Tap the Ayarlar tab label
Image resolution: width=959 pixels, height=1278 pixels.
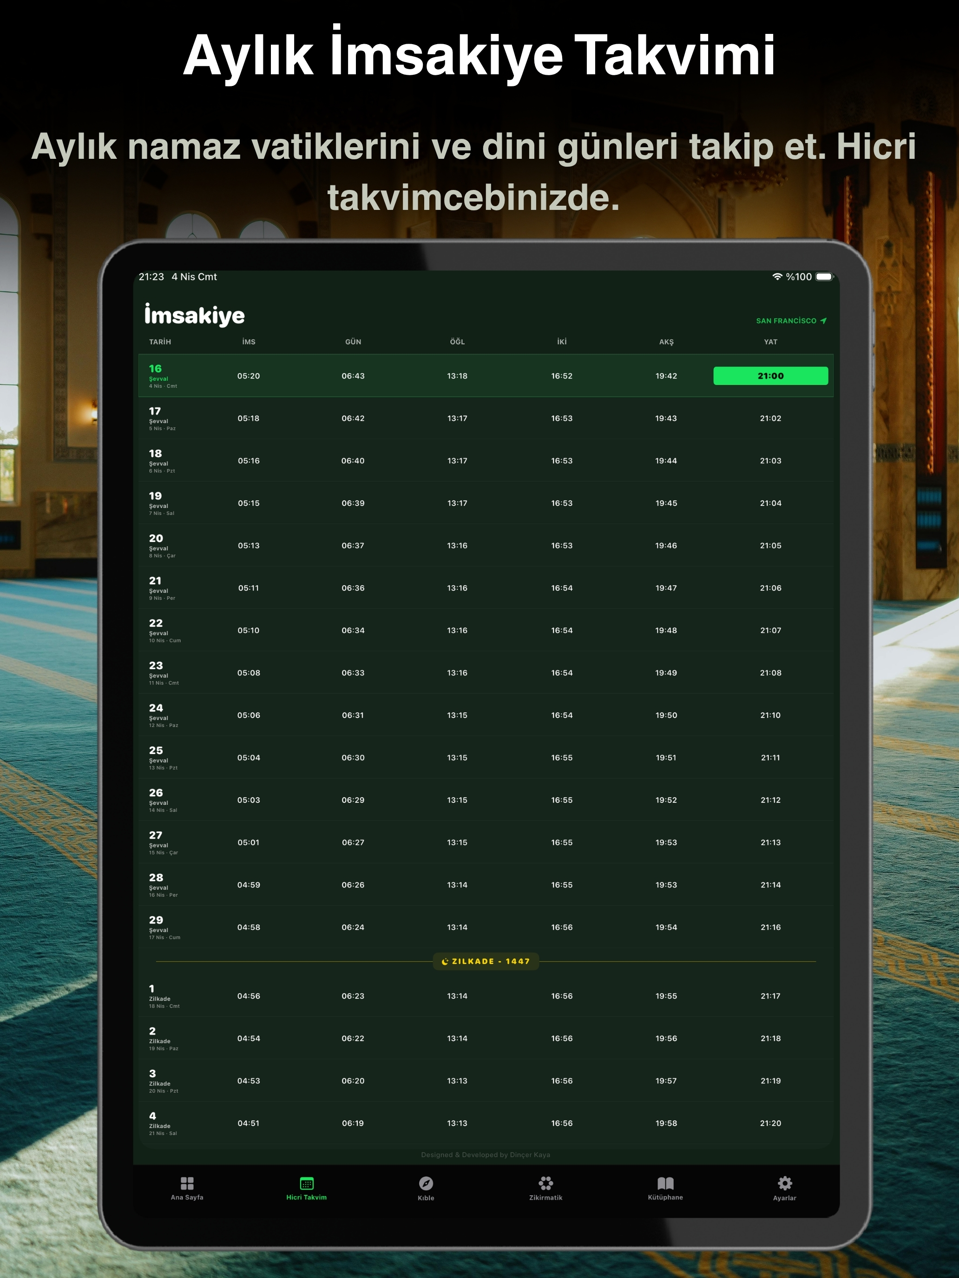[x=784, y=1198]
